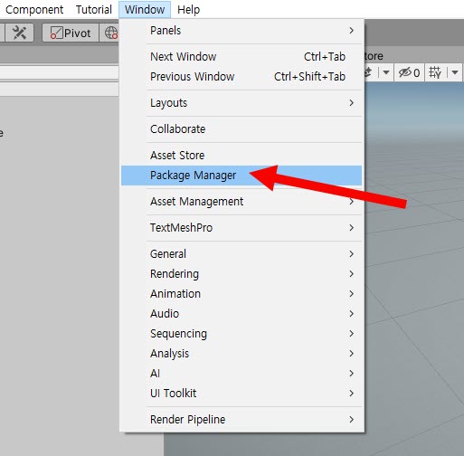Toggle hidden objects visibility eye icon
Screen dimensions: 464x456
[x=409, y=72]
